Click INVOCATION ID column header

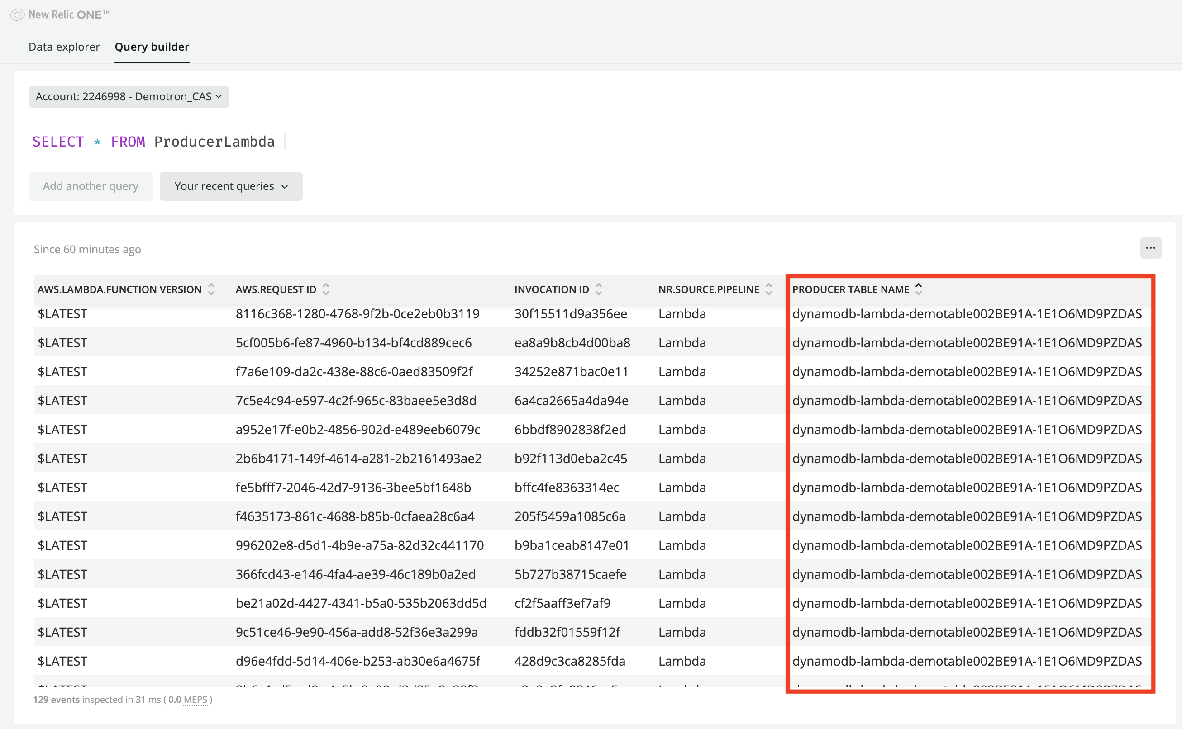pos(552,289)
